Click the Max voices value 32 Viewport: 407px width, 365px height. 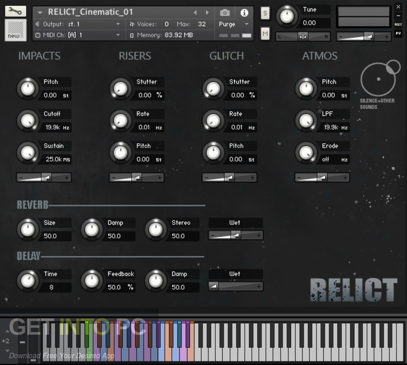[x=202, y=24]
